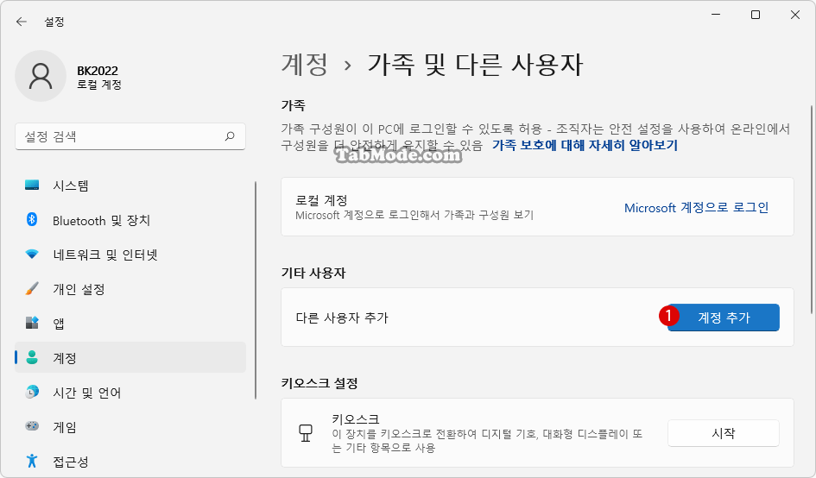Open 가족 보호에 대해 자세히 알아보기 link
This screenshot has height=478, width=816.
[x=585, y=145]
